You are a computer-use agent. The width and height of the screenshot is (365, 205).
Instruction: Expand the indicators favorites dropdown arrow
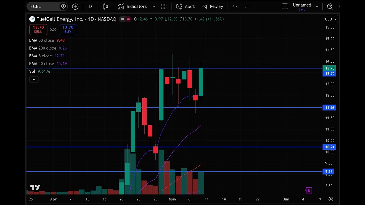[x=154, y=6]
